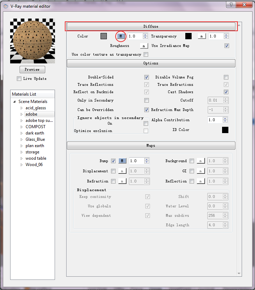Click the scroll down arrow of settings panel

point(239,273)
